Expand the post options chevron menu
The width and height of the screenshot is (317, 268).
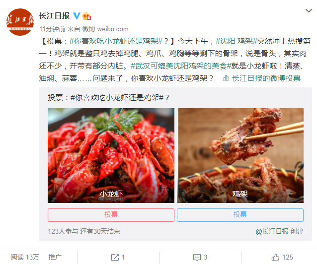click(x=309, y=10)
